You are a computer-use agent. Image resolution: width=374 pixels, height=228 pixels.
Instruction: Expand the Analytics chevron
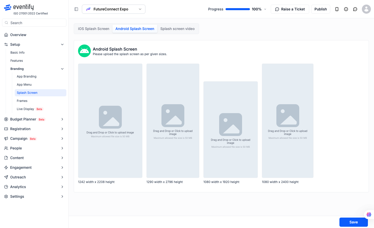tap(62, 187)
